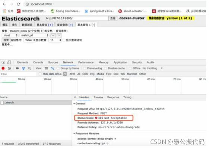Viewport: 210px width, 148px height.
Task: Select inspect element cursor icon
Action: click(x=3, y=63)
